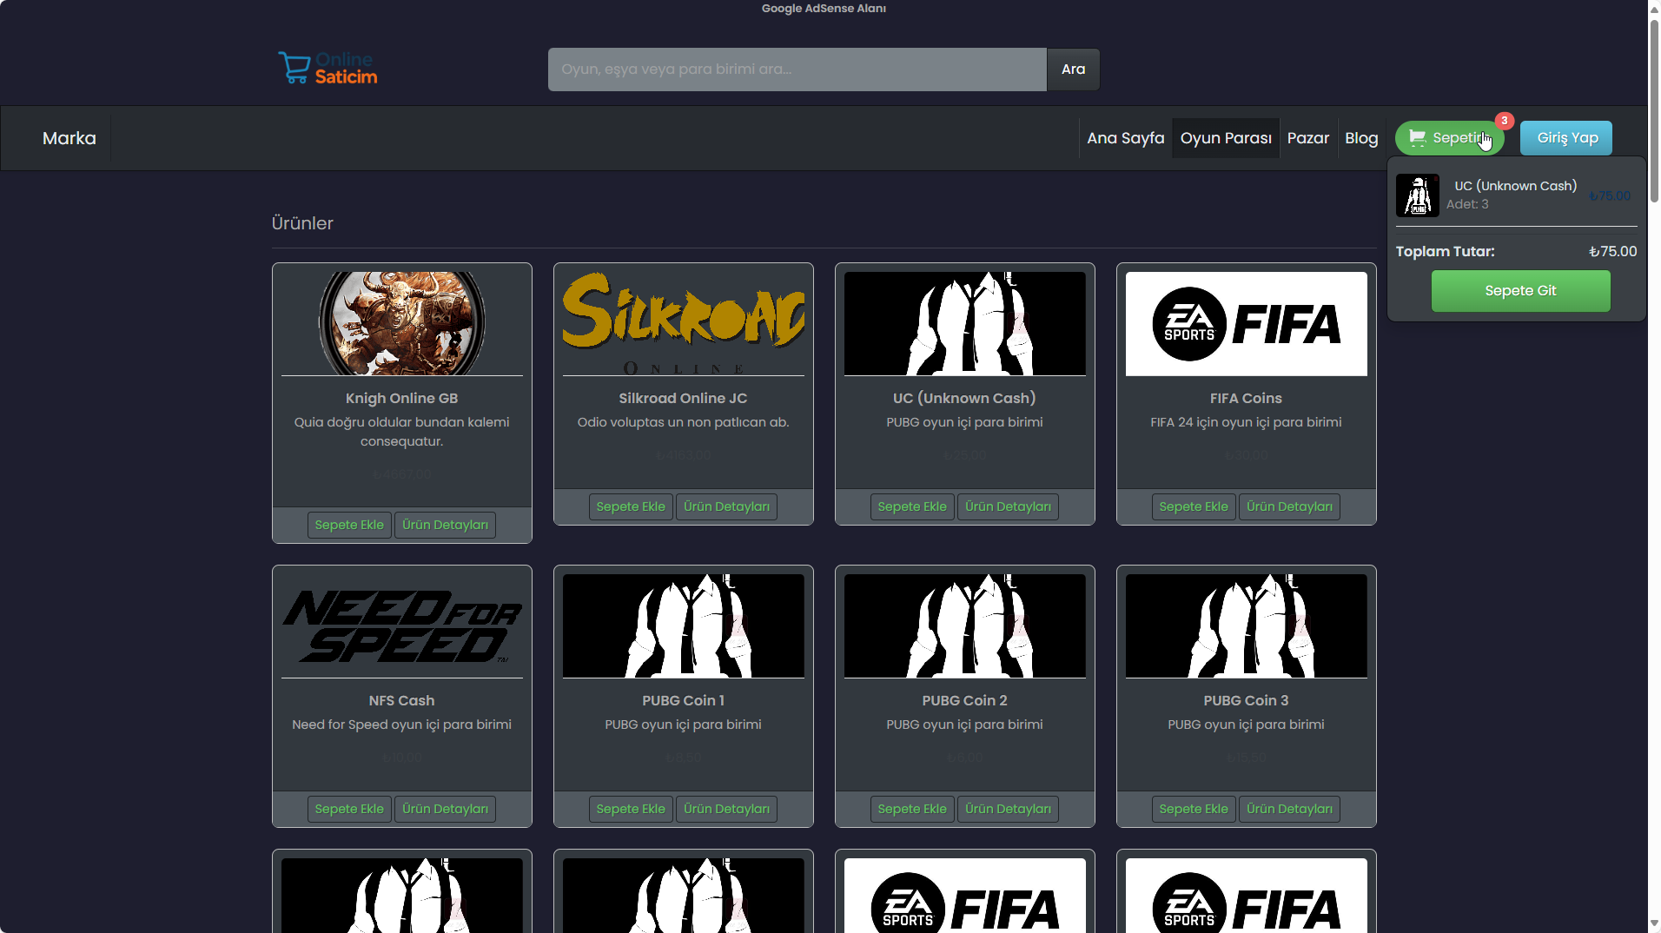The width and height of the screenshot is (1661, 933).
Task: Add PUBG Coin 2 to cart
Action: pos(912,809)
